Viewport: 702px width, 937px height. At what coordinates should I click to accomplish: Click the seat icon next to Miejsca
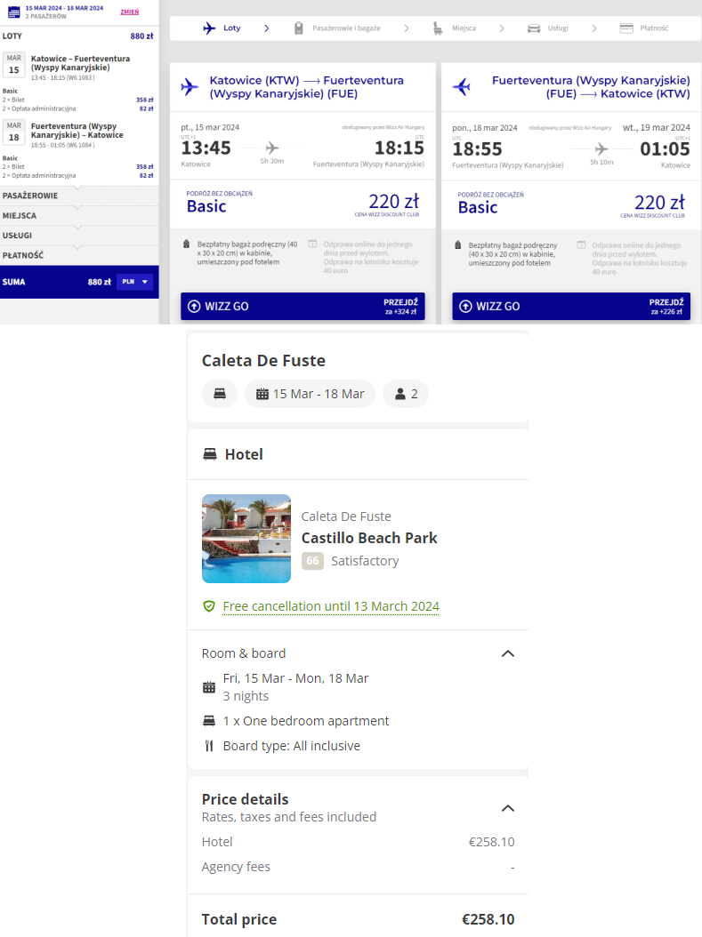(x=438, y=28)
